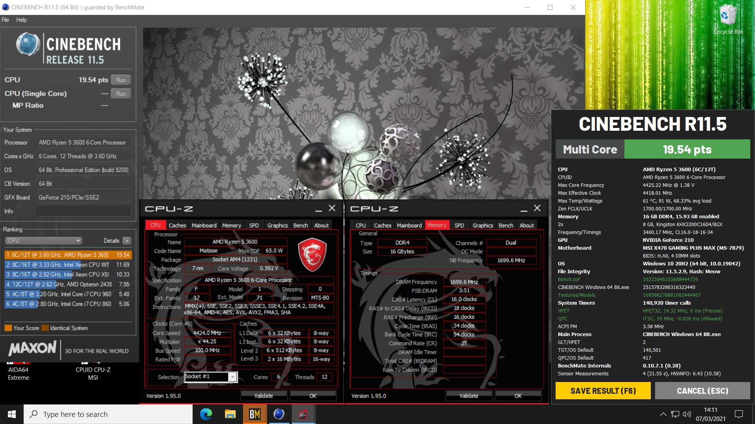
Task: Open the Help menu in Cinebench
Action: 22,20
